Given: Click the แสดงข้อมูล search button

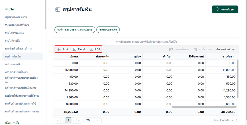Looking at the screenshot, I should point(225,9).
